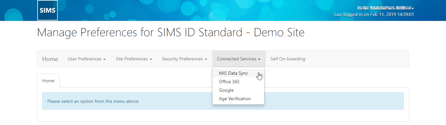Click the 'Please select an option' message
The image size is (446, 125).
pyautogui.click(x=223, y=101)
